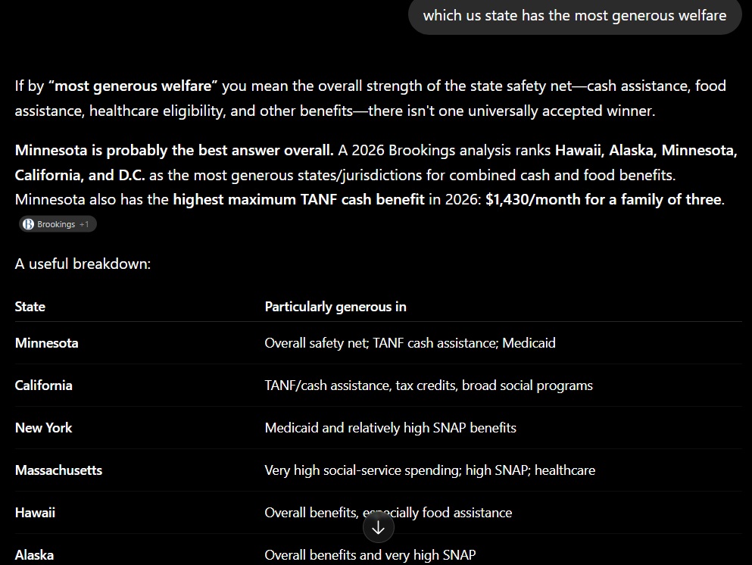Open the Brookings source citation chip

click(58, 224)
